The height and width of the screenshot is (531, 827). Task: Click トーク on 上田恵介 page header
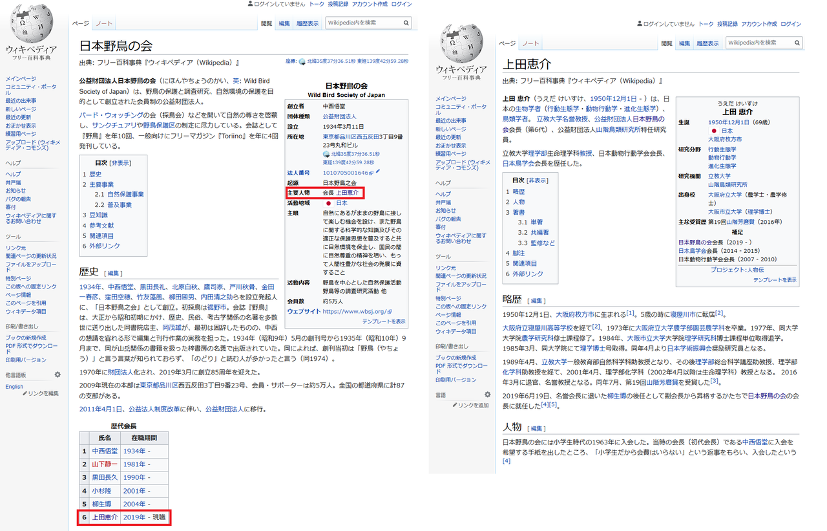[x=706, y=24]
